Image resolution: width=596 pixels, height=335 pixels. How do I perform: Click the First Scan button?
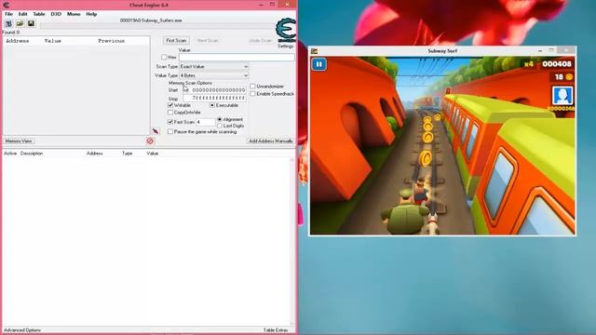pos(176,40)
